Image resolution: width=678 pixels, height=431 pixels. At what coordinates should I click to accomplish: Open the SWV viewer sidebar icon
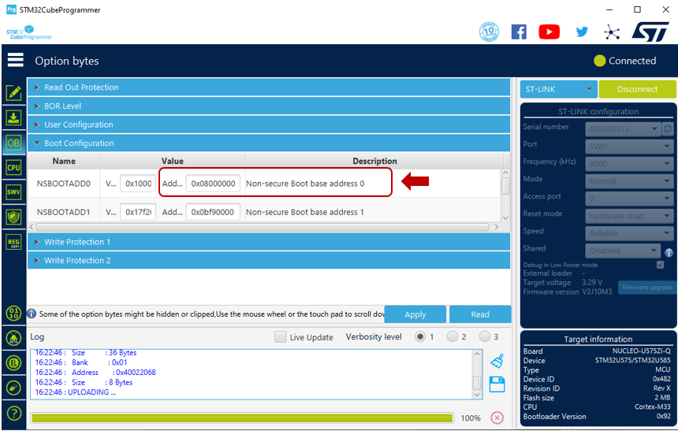click(x=13, y=192)
